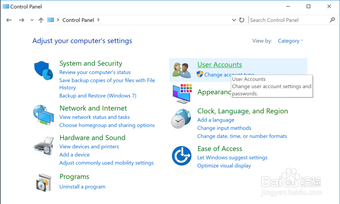Viewport: 340px width, 204px height.
Task: Open the User Accounts people icon
Action: pos(182,70)
